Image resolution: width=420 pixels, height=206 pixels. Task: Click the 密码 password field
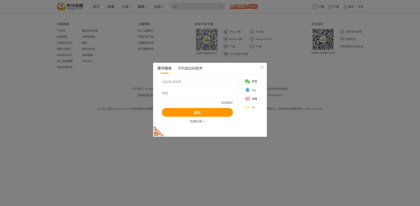197,93
